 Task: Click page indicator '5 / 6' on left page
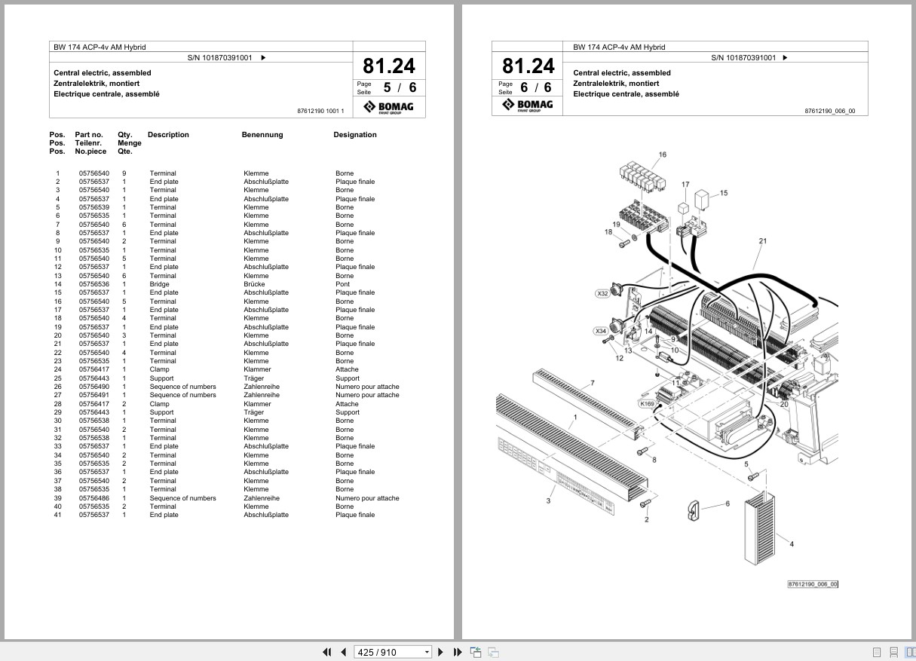(400, 87)
